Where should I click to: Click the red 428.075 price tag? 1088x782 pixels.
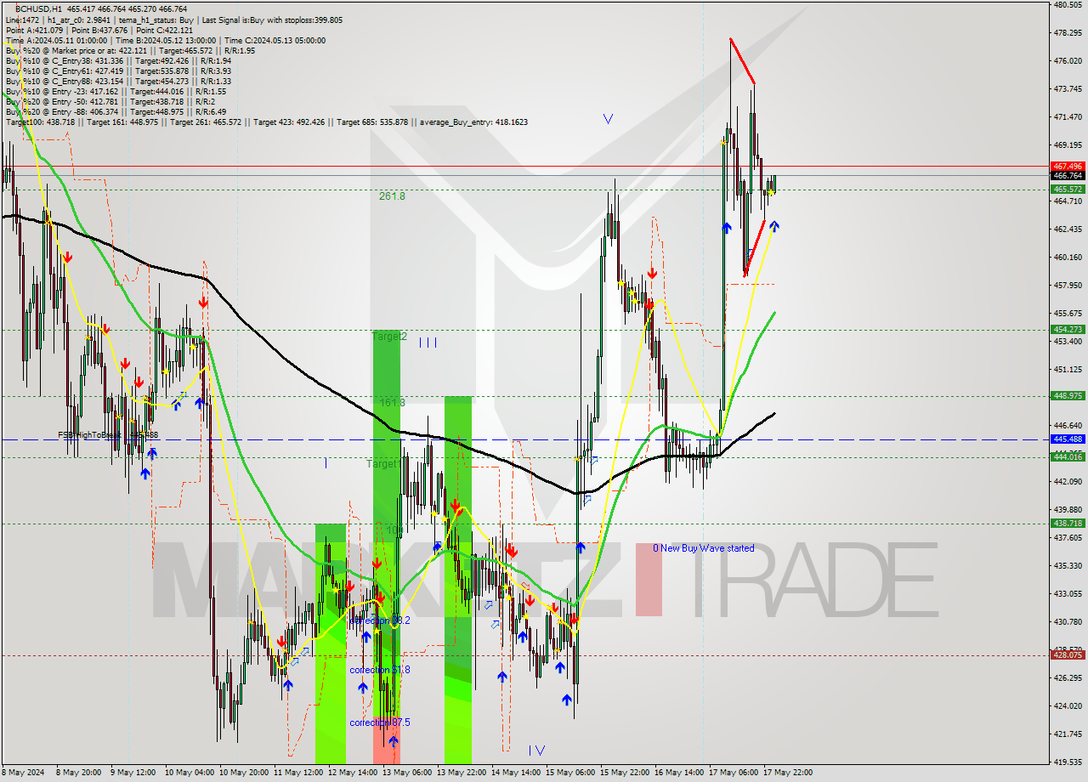pyautogui.click(x=1068, y=655)
